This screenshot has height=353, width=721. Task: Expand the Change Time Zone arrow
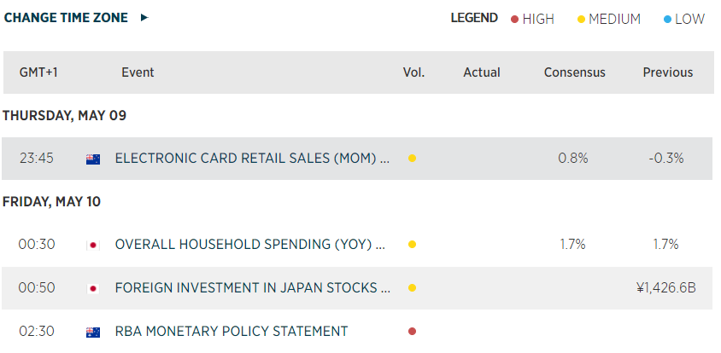tap(144, 18)
